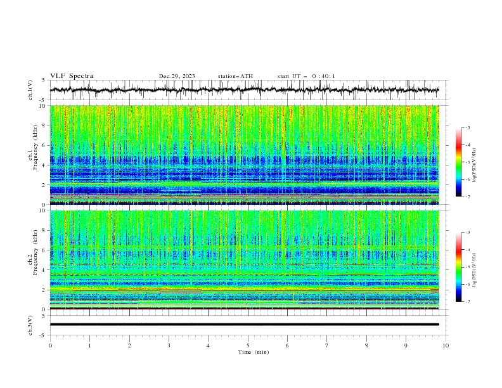Image resolution: width=502 pixels, height=388 pixels.
Task: Click the color scale bar beside ch.1 spectrogram
Action: 458,162
